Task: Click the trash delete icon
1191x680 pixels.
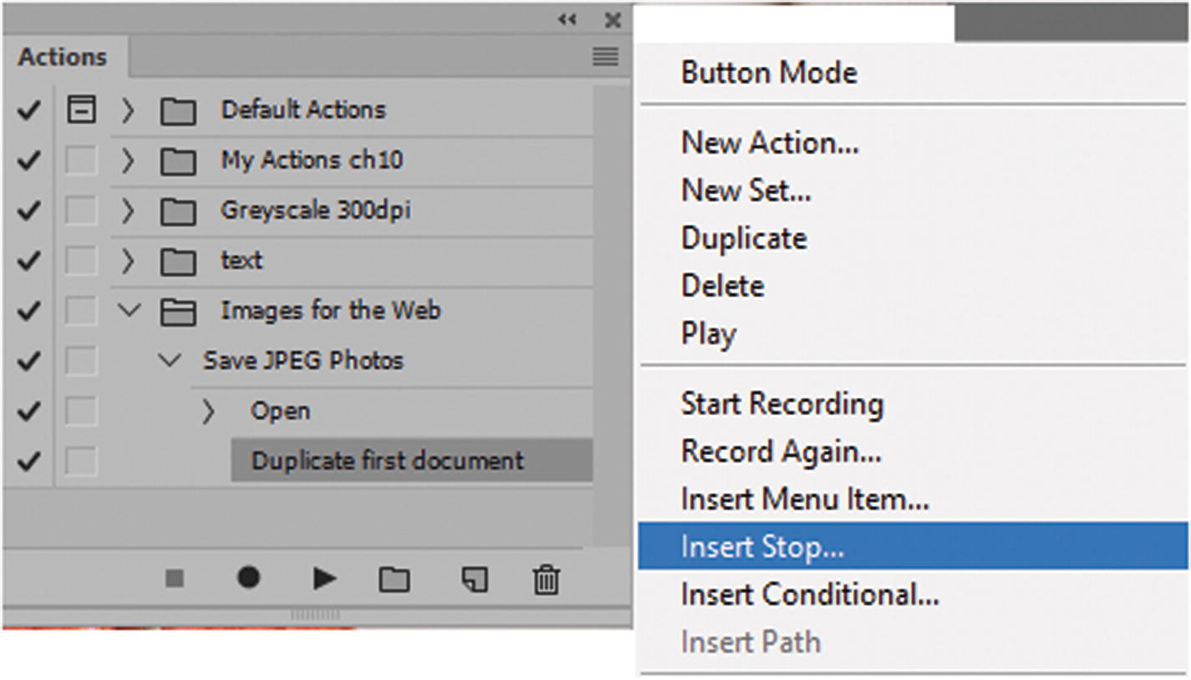Action: click(546, 578)
